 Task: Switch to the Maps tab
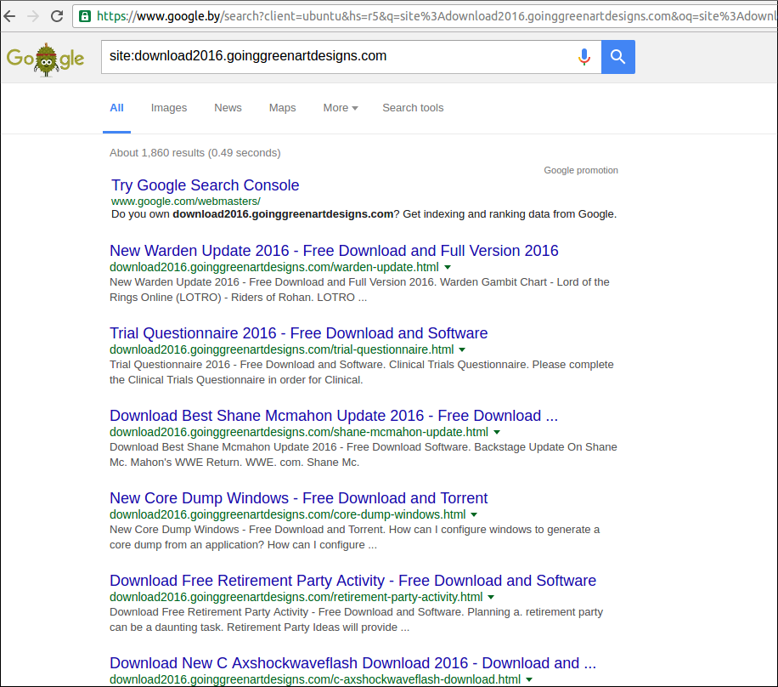[282, 108]
